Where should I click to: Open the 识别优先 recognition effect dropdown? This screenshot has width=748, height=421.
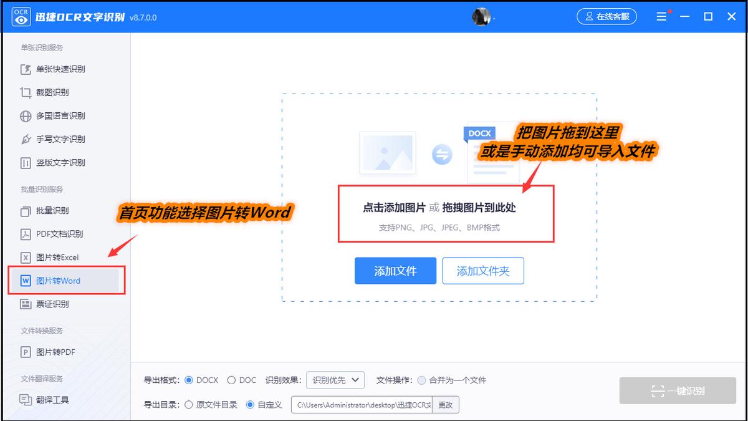[334, 380]
